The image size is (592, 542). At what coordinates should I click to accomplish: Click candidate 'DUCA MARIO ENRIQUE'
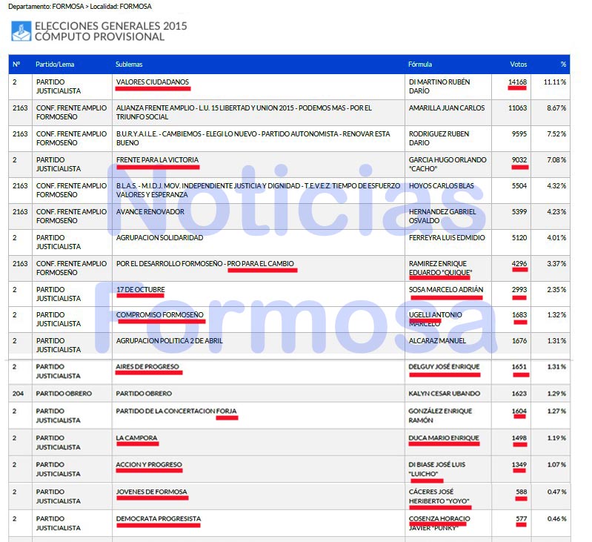click(444, 438)
